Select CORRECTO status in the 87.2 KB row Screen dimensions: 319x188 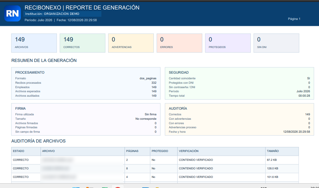click(x=21, y=160)
